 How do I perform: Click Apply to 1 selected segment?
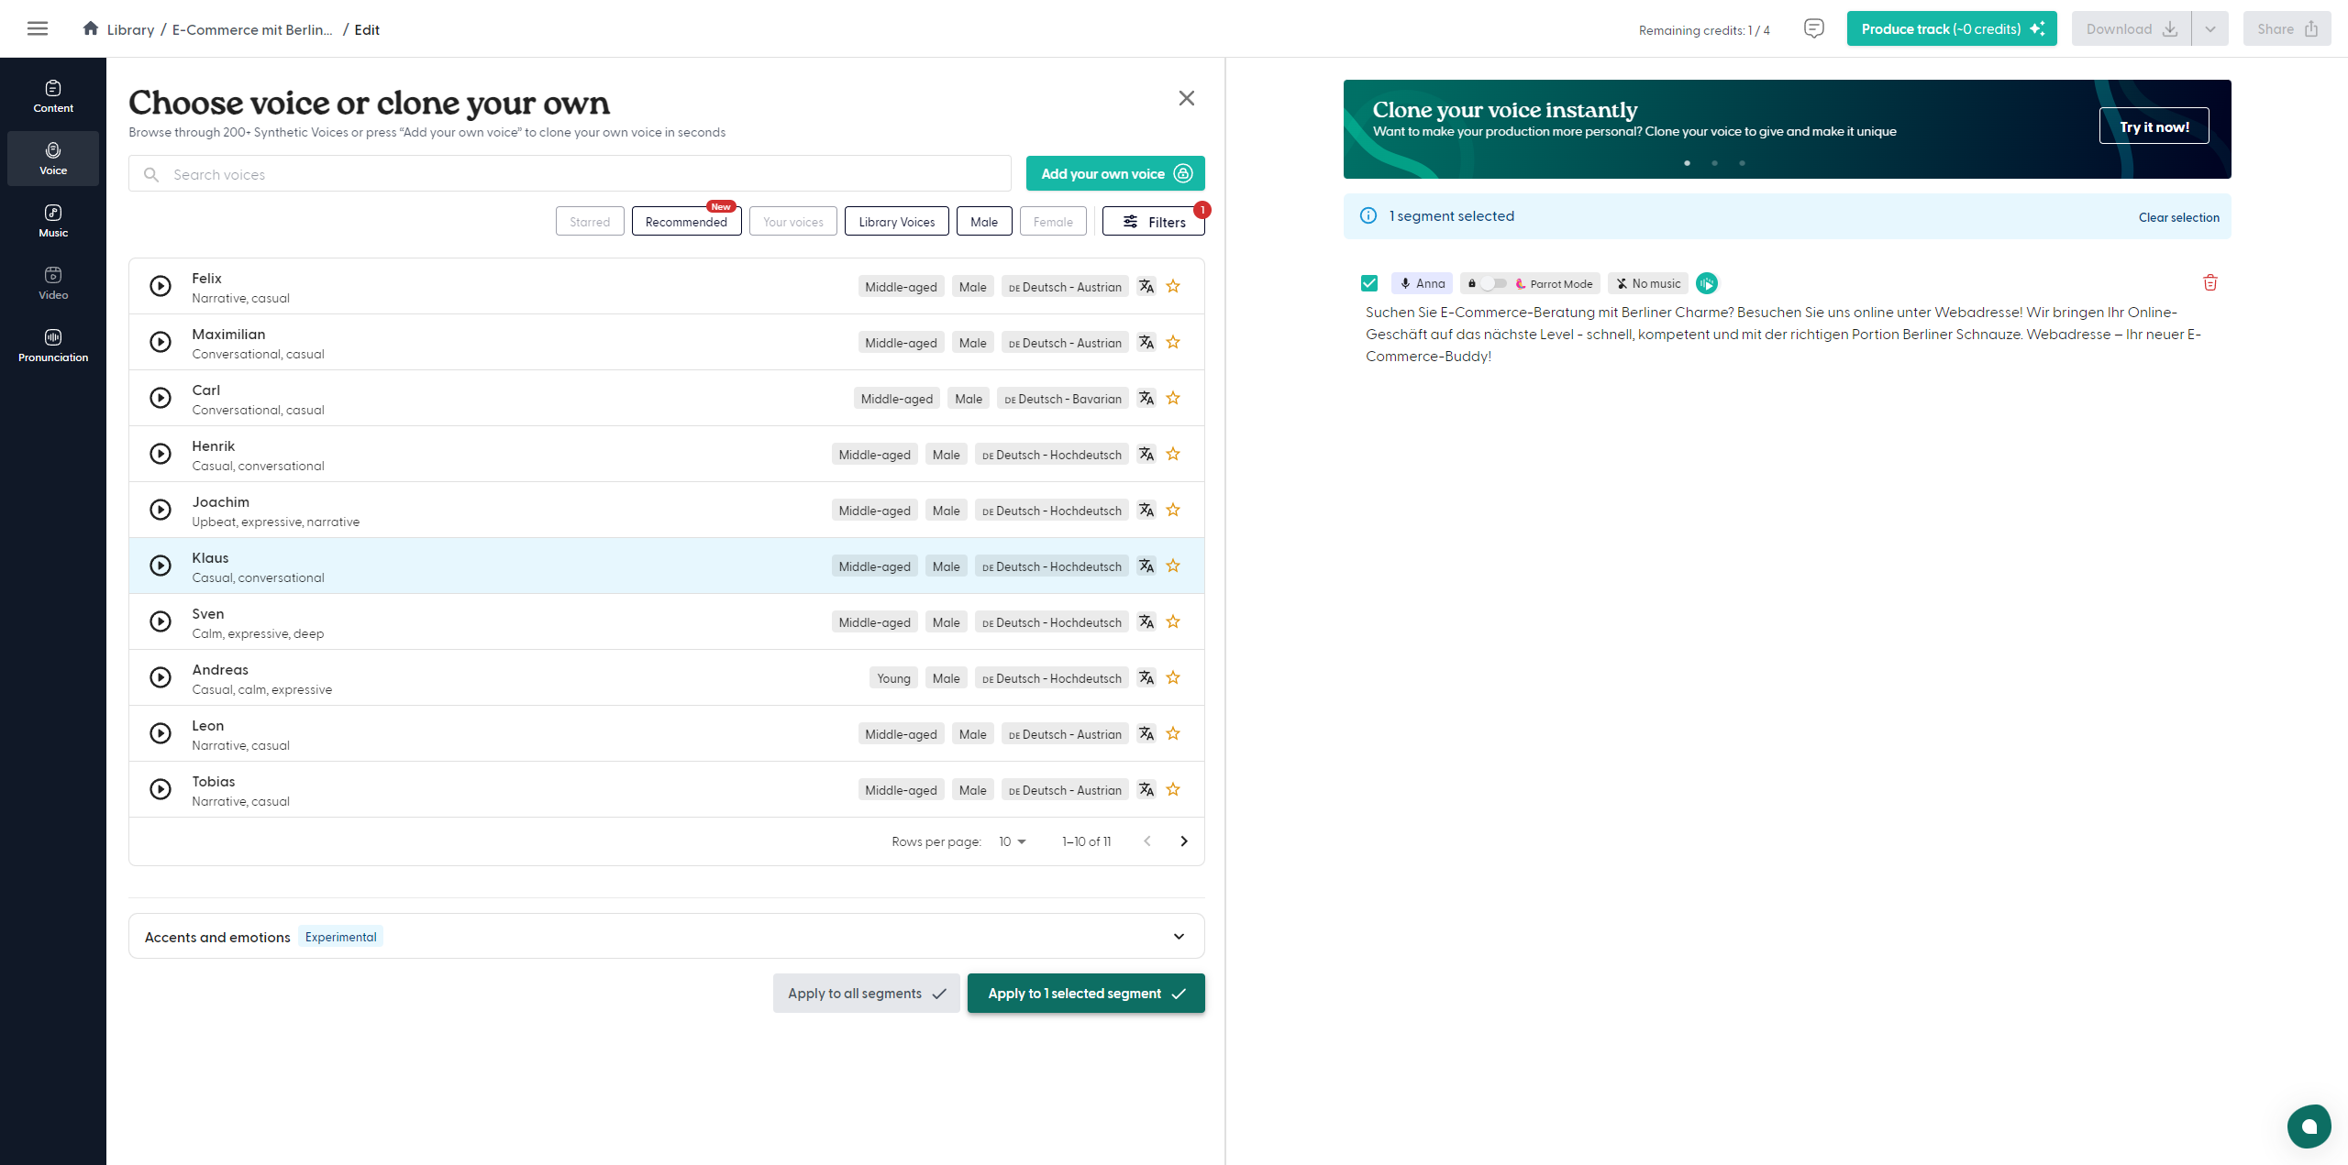point(1086,993)
